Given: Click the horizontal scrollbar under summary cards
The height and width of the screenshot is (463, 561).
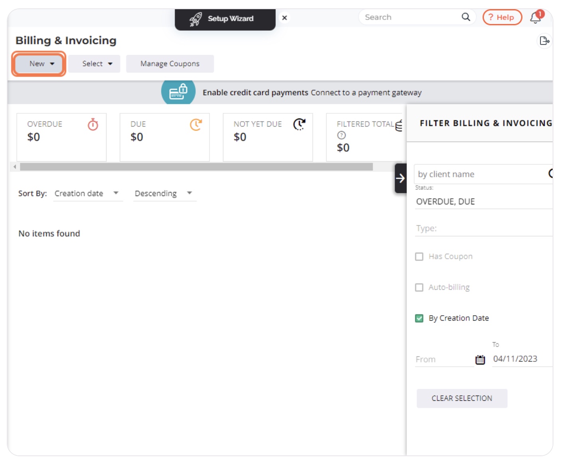Looking at the screenshot, I should point(196,167).
